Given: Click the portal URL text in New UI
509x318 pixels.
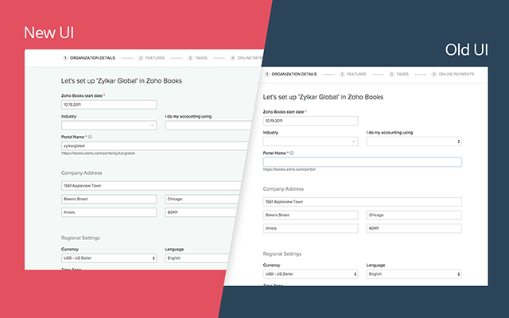Looking at the screenshot, I should (x=98, y=153).
